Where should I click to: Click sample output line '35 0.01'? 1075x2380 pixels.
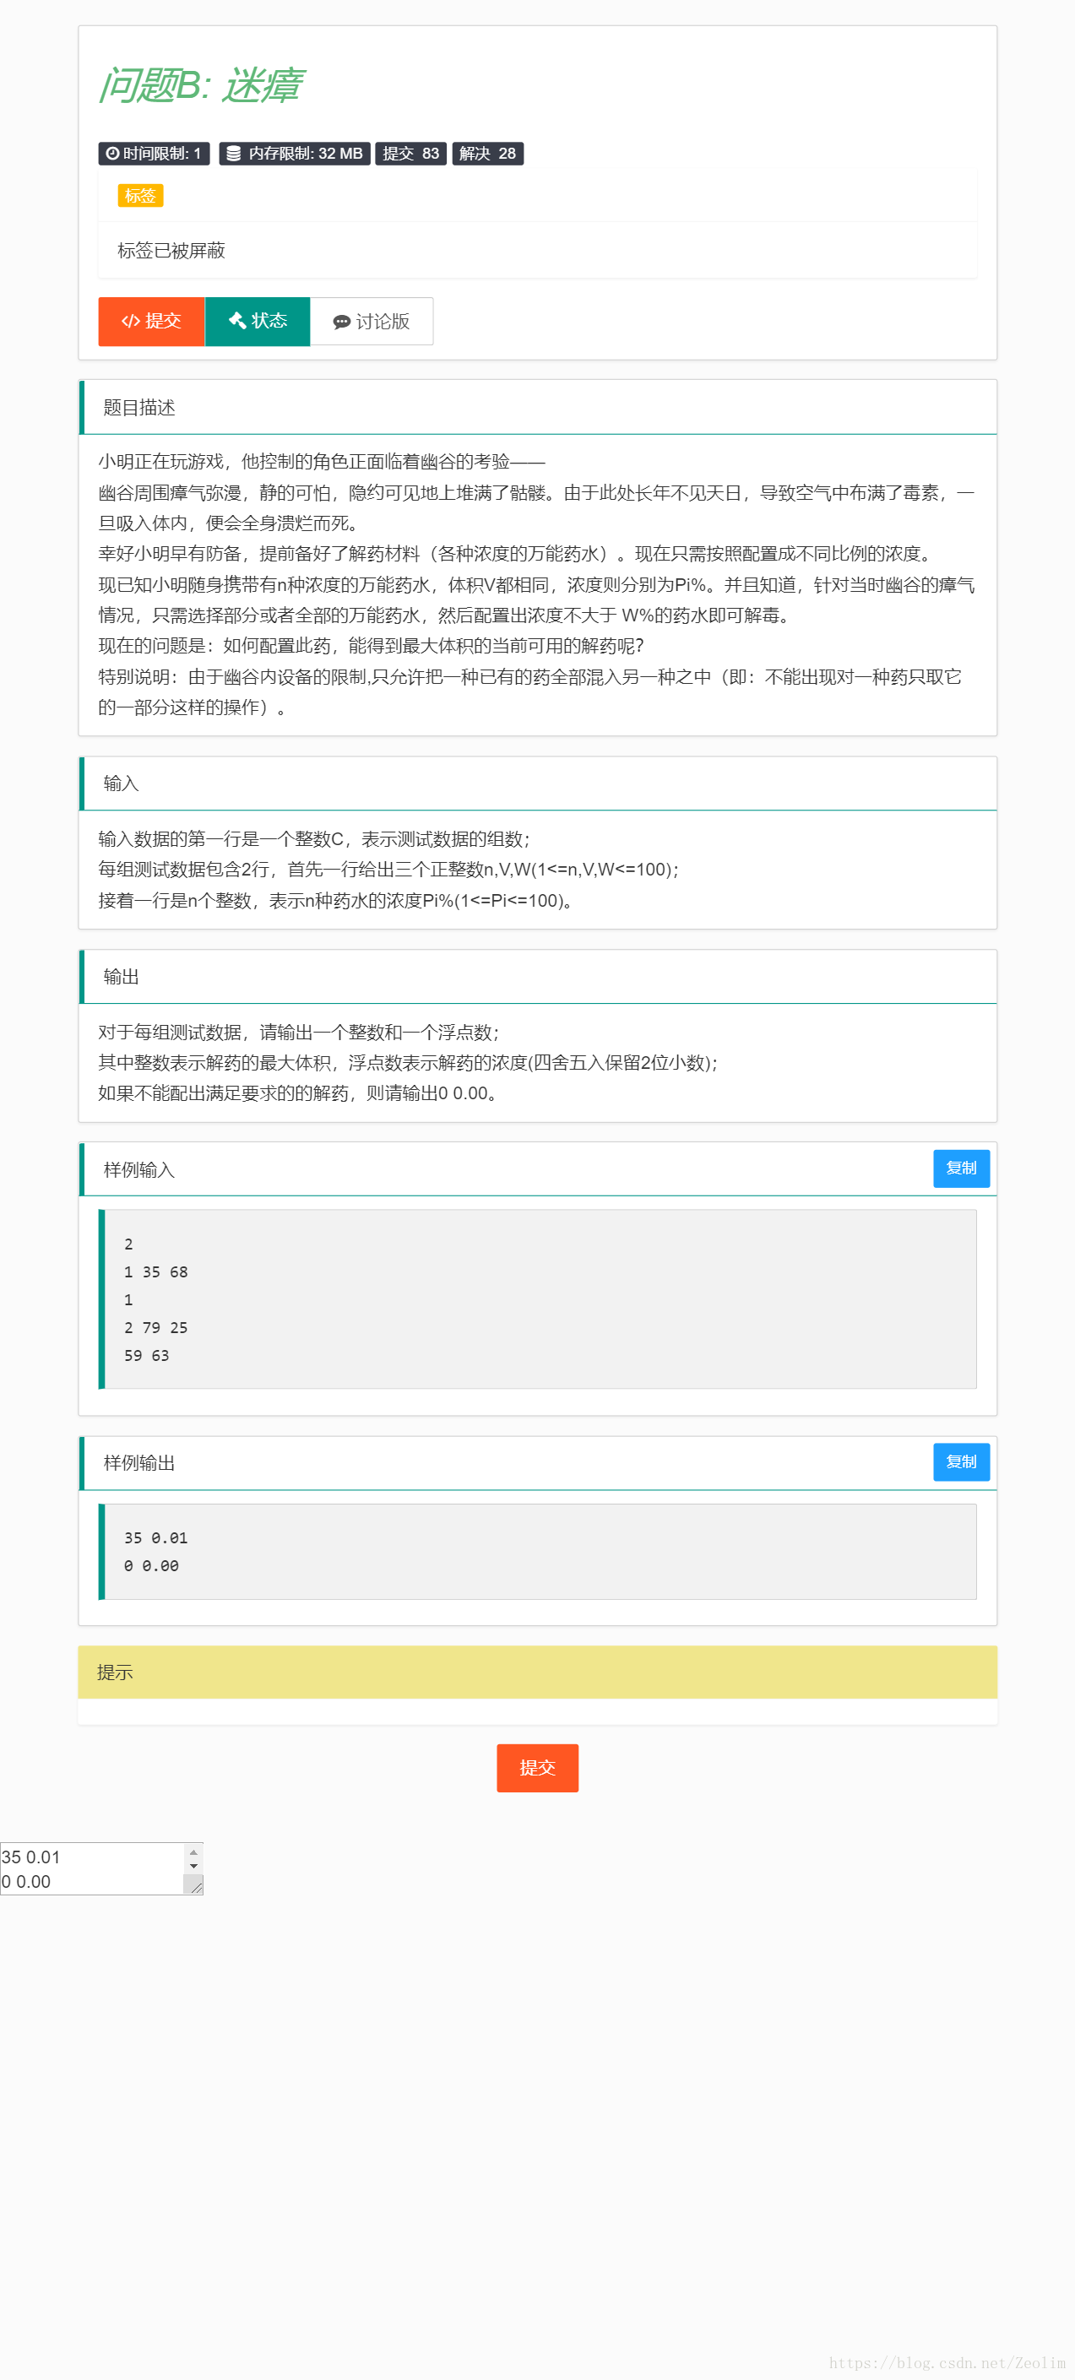click(x=155, y=1537)
